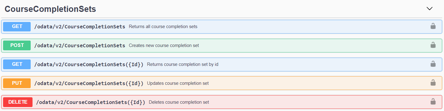444x111 pixels.
Task: Open DELETE CourseCompletionSets({Id}) path
Action: coord(91,102)
